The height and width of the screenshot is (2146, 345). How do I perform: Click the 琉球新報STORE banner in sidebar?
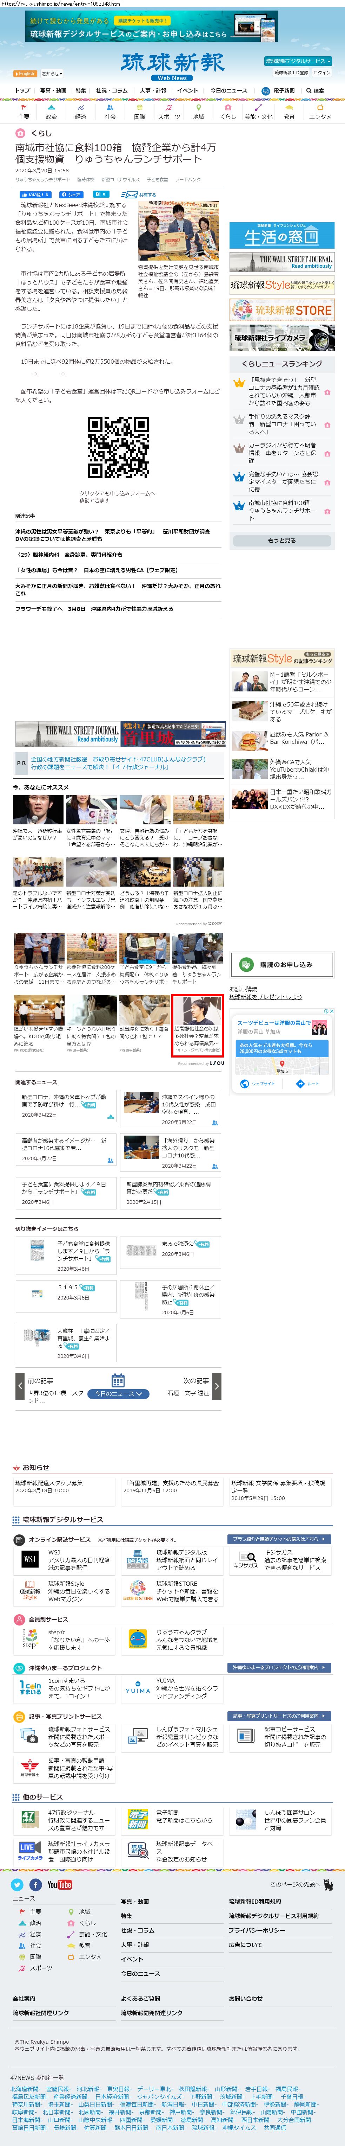[x=282, y=310]
